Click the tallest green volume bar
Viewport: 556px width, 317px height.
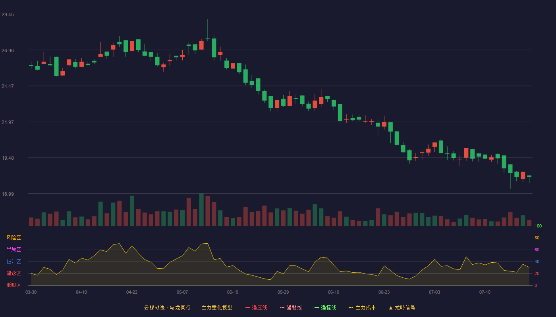point(201,210)
